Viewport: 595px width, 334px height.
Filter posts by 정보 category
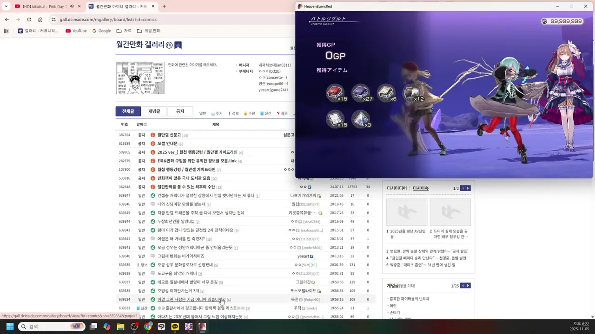[233, 113]
